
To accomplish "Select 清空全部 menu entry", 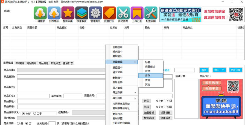I will (122, 72).
